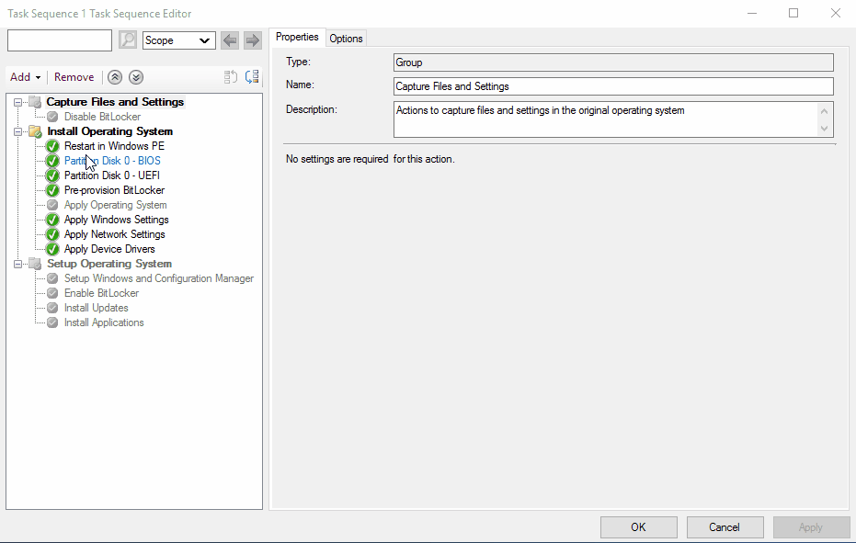Click green check icon of Partition Disk 0 - UEFI
Screen dimensions: 856x543
click(52, 175)
